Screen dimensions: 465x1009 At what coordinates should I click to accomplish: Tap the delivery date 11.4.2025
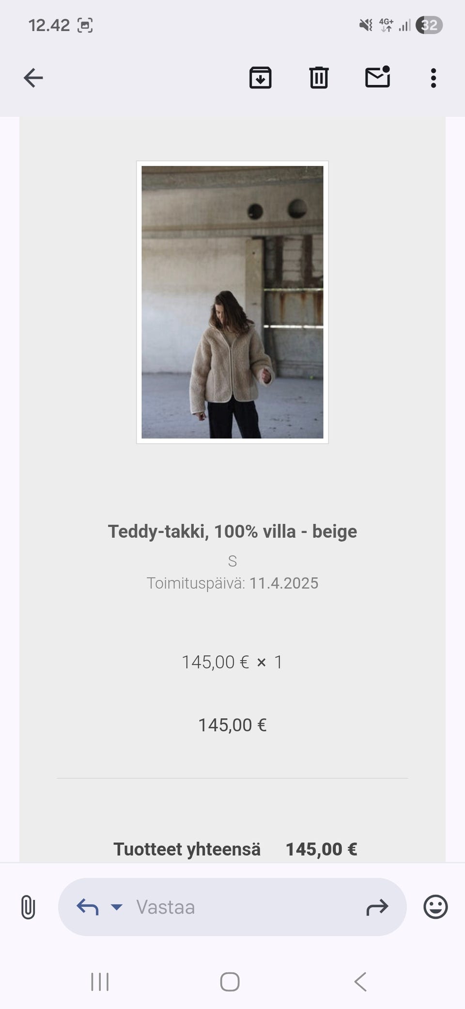[x=284, y=583]
